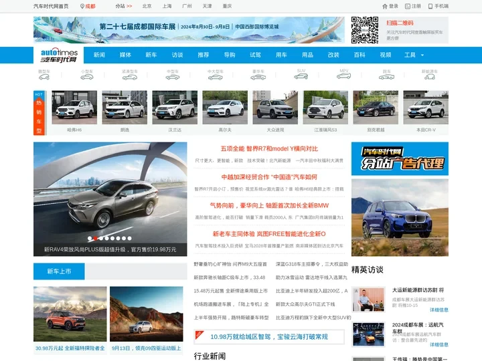This screenshot has height=361, width=482.
Task: Select the first carousel dot on slideshow
Action: pyautogui.click(x=90, y=238)
